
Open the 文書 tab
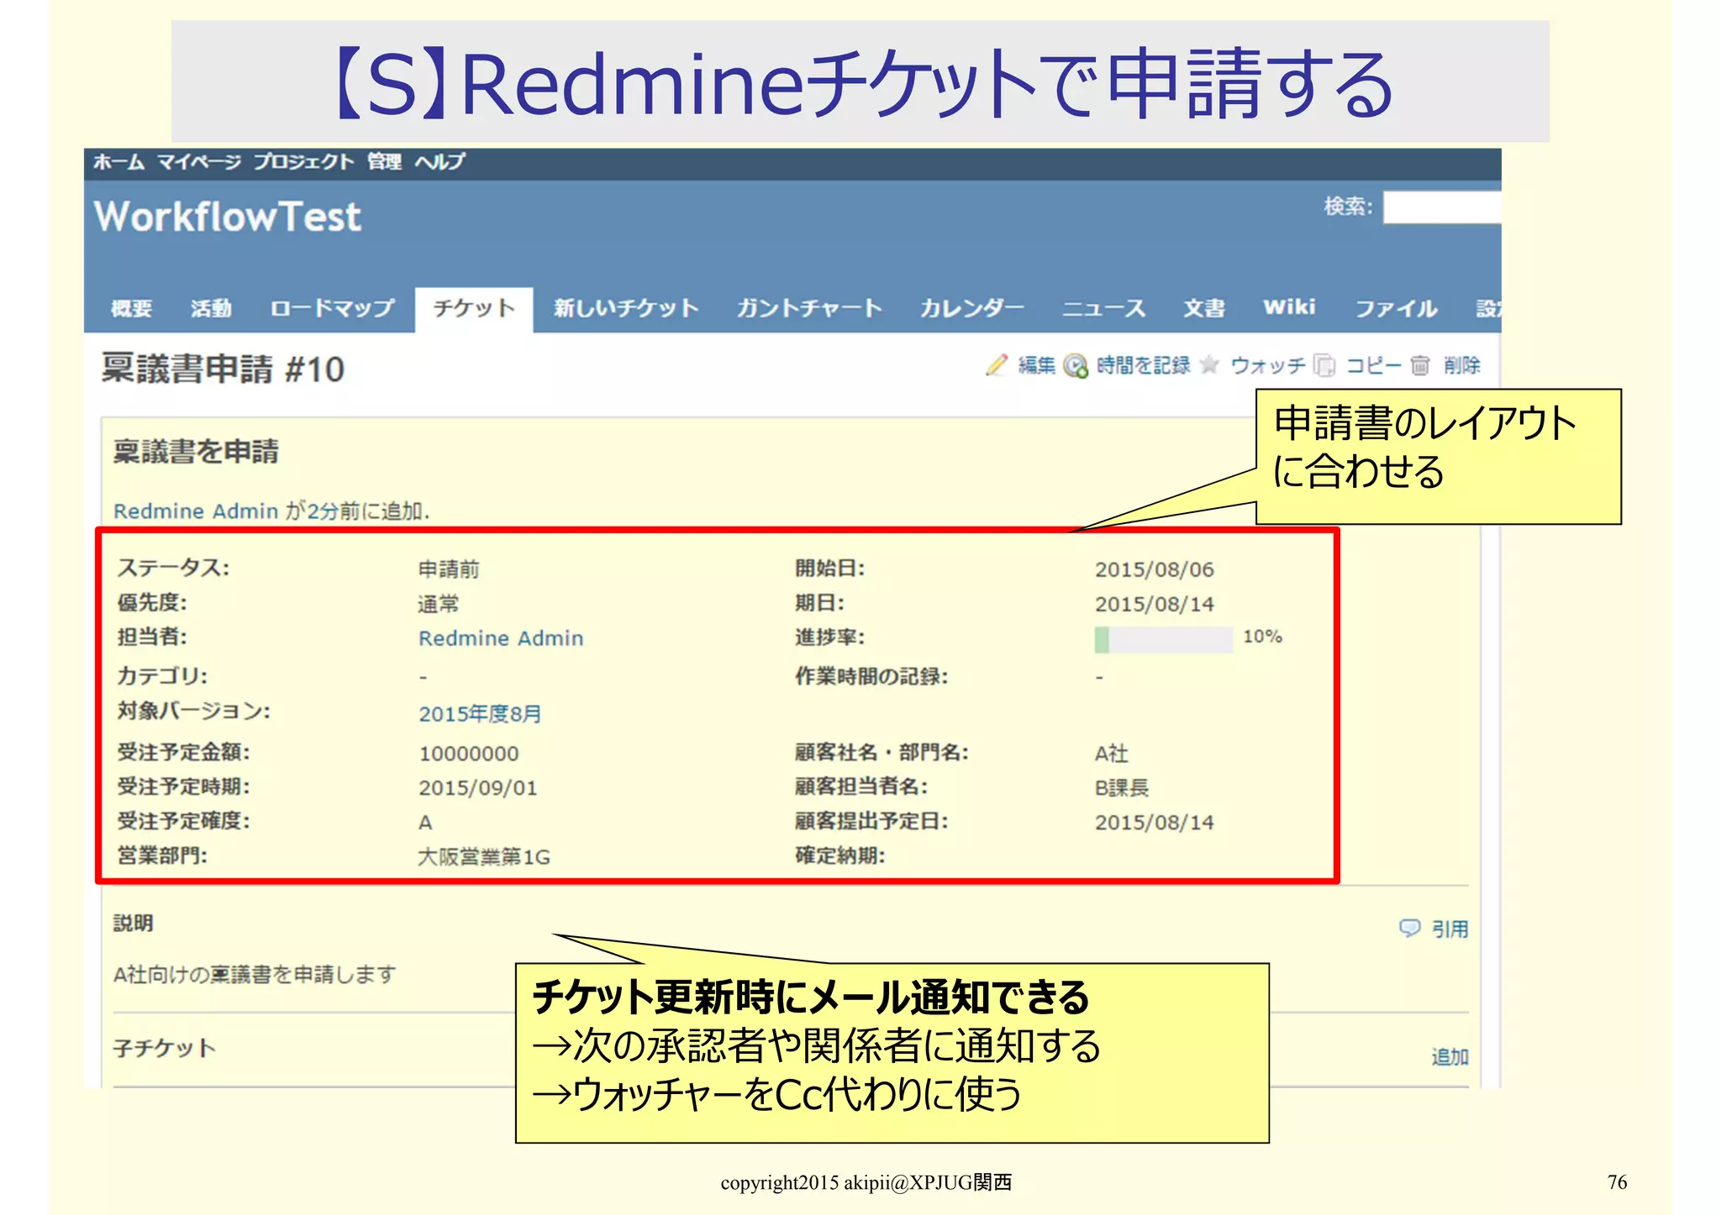tap(1203, 308)
